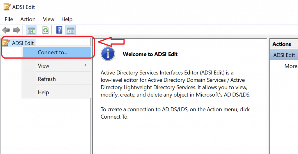Choose Connect to... in context menu
The height and width of the screenshot is (154, 298).
[57, 52]
